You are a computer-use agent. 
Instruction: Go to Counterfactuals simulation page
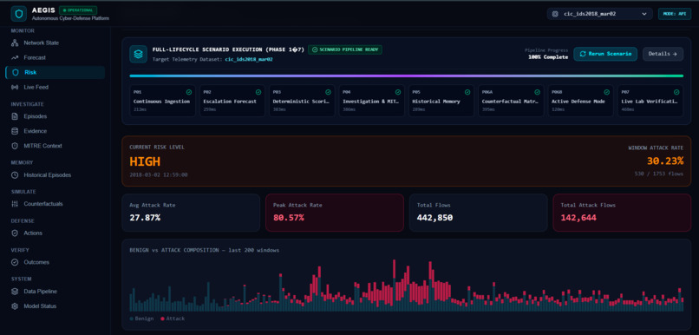55,204
